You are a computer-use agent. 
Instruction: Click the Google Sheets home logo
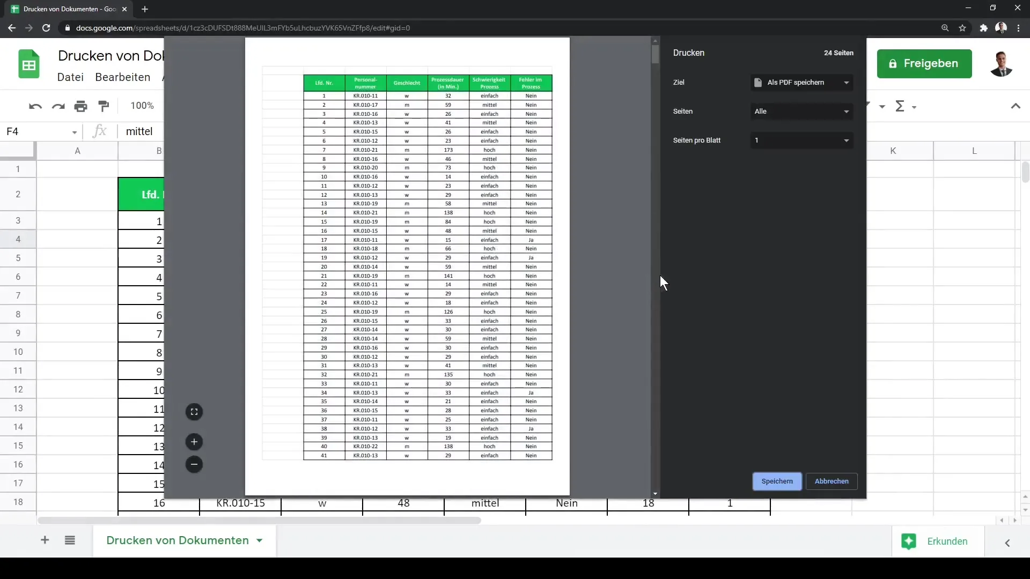coord(29,64)
